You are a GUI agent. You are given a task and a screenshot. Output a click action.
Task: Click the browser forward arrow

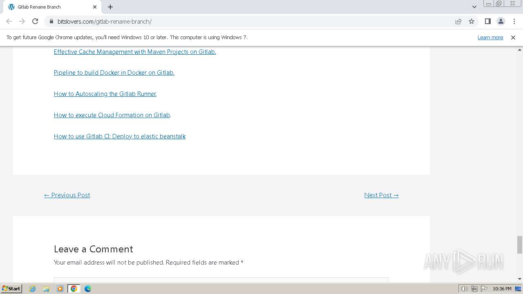22,21
